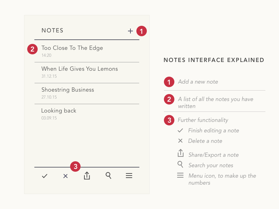The height and width of the screenshot is (209, 279).
Task: Click the checkmark icon beside 'Finish editing a note'
Action: tap(180, 130)
